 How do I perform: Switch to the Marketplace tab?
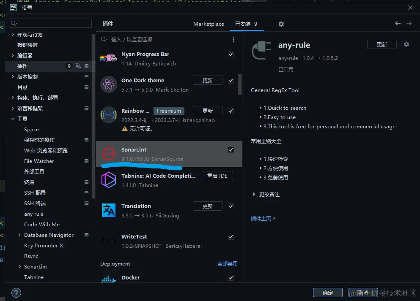click(209, 24)
